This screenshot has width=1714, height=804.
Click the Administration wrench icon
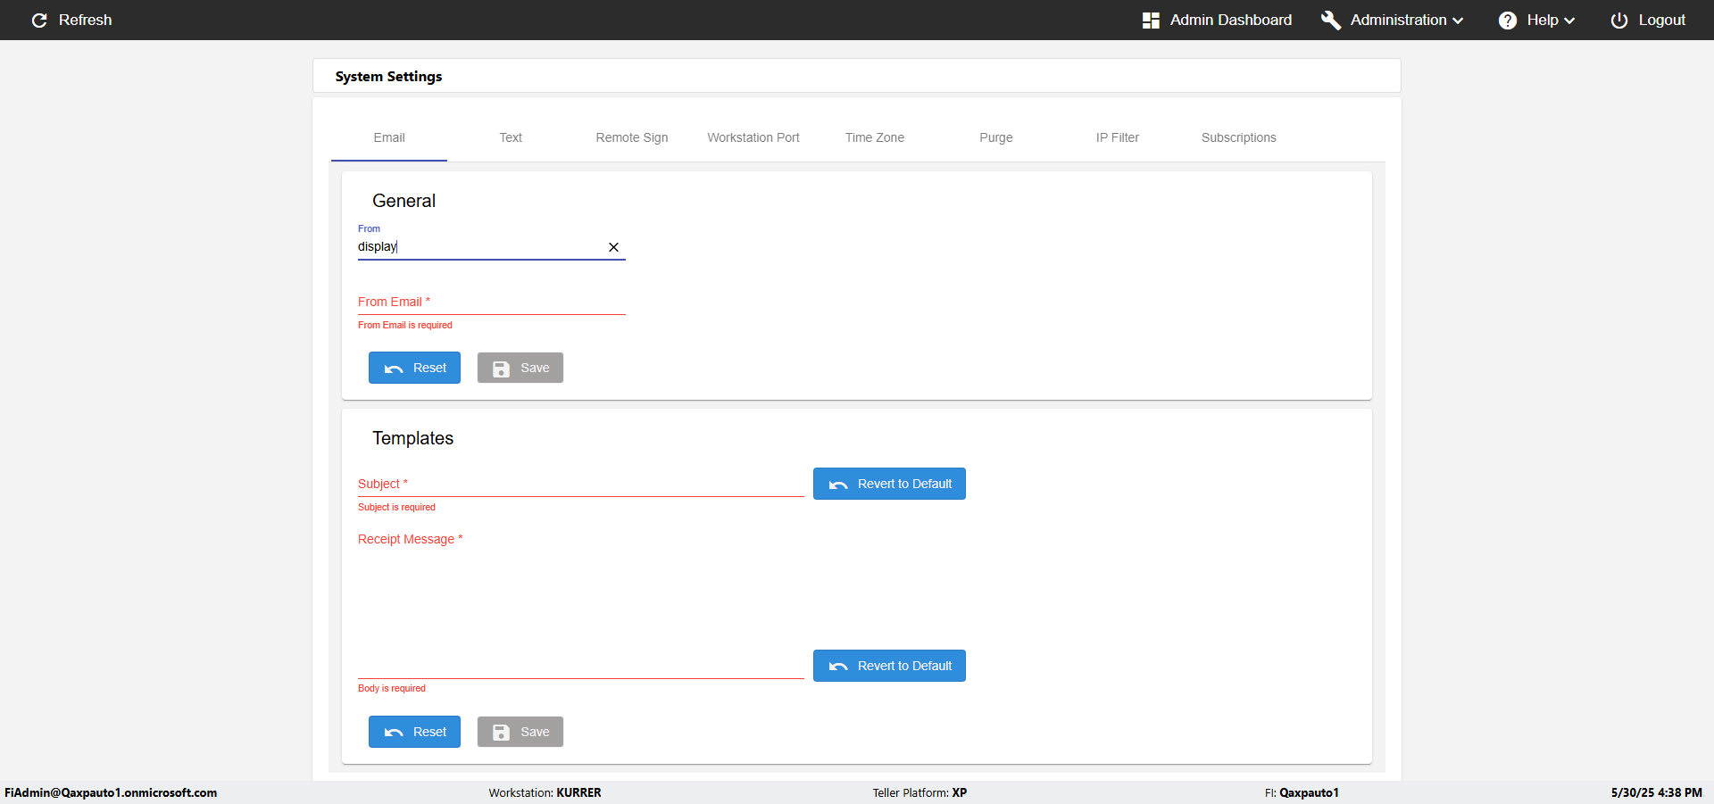[x=1331, y=20]
